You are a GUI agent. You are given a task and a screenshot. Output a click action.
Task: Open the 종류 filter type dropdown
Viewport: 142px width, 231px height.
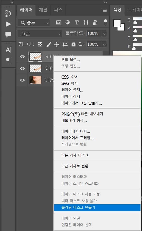tap(34, 23)
